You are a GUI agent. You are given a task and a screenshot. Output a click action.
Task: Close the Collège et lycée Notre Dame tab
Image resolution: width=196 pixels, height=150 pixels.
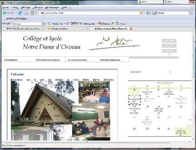click(x=131, y=29)
